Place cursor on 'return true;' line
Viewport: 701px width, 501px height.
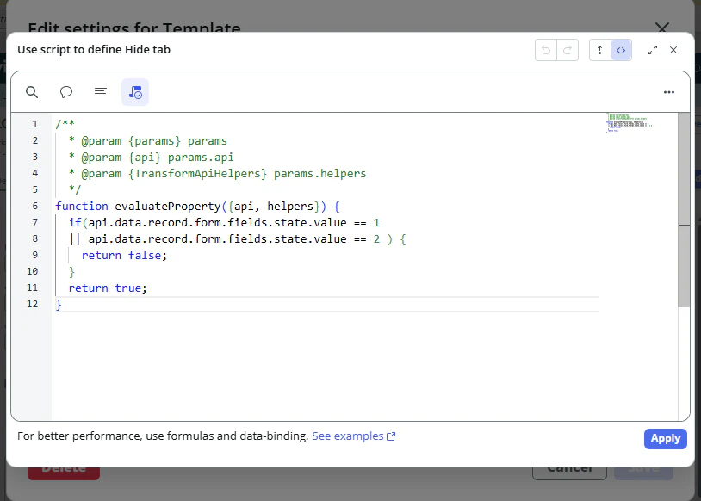click(108, 288)
